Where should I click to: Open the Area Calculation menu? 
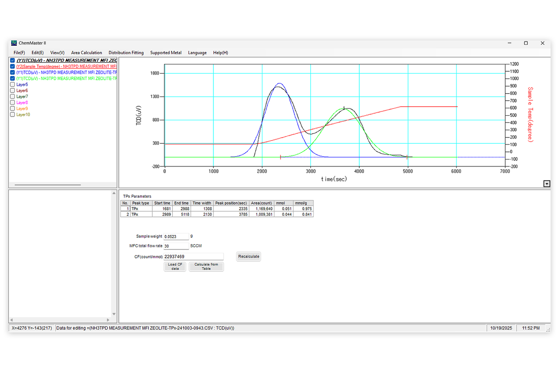click(86, 53)
